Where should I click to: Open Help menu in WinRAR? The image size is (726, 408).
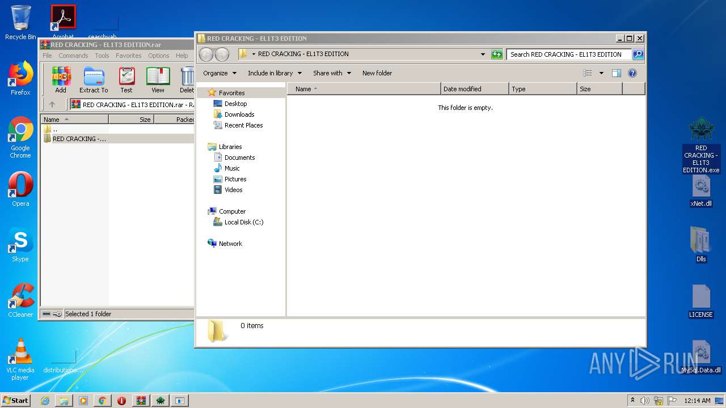pos(181,56)
